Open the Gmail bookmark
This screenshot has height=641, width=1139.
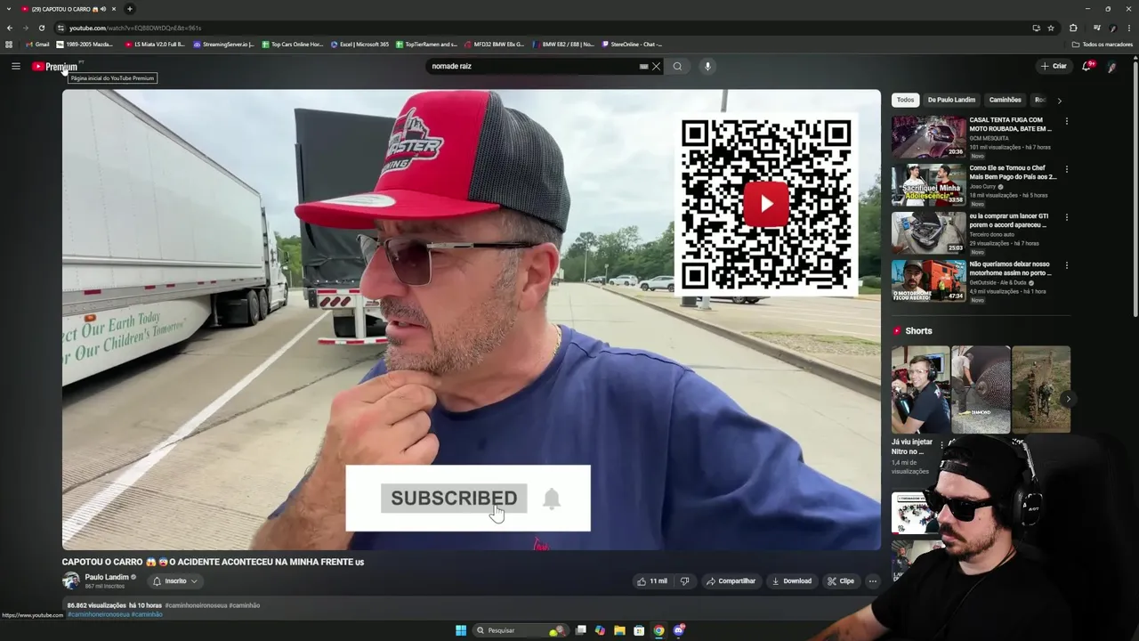pos(37,44)
